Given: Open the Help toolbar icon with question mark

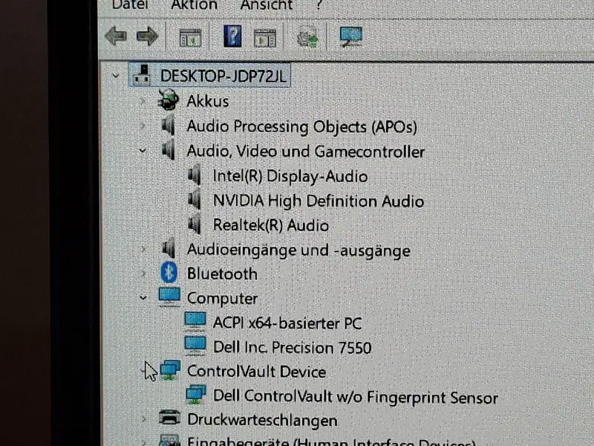Looking at the screenshot, I should point(232,36).
